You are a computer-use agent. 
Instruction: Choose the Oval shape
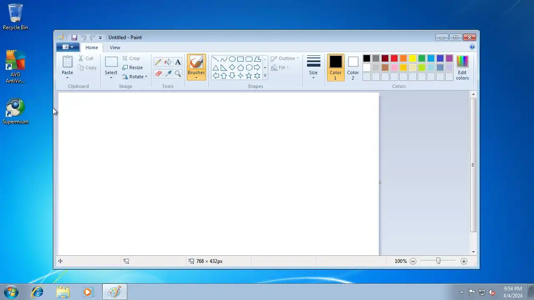[x=232, y=59]
